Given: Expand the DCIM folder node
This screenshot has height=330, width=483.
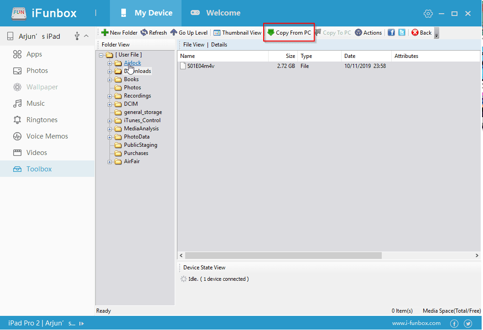Looking at the screenshot, I should pyautogui.click(x=109, y=105).
